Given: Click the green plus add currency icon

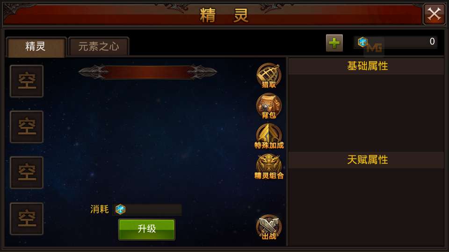Looking at the screenshot, I should click(x=334, y=43).
